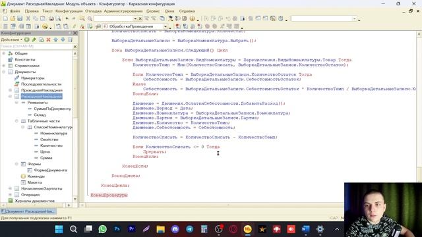Click the Syntax helper icon with graduate hat
This screenshot has width=422, height=237.
(170, 18)
